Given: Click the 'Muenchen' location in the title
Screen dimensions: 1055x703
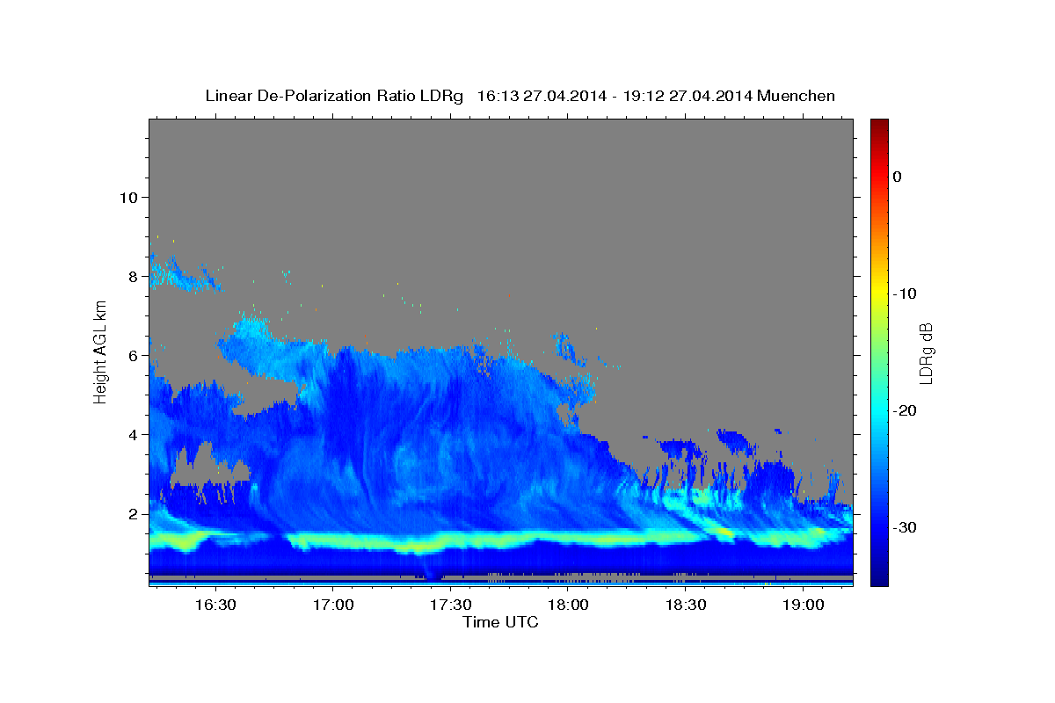Looking at the screenshot, I should coord(798,96).
